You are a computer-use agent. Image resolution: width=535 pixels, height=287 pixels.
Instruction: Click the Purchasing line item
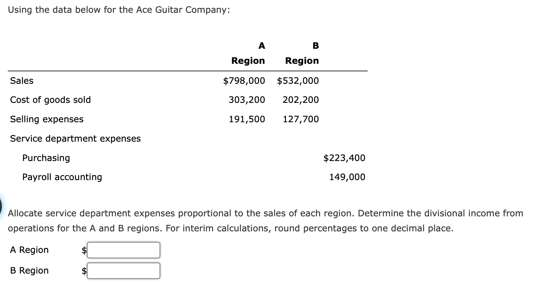click(x=46, y=158)
